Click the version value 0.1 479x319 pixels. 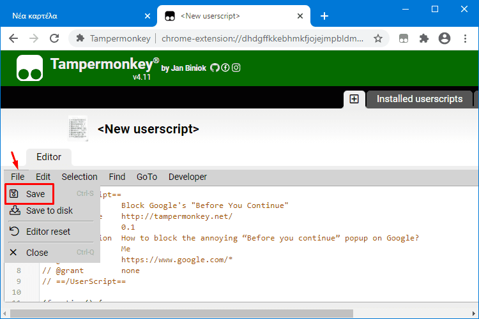128,227
